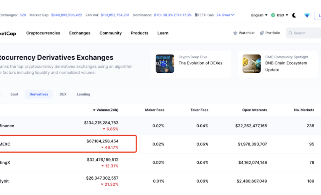
Task: Click Bybit volume $26,347,302,557
Action: 102,178
